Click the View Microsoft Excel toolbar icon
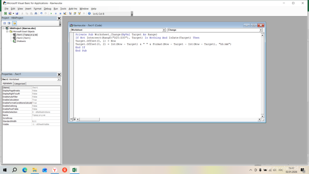 pyautogui.click(x=5, y=14)
